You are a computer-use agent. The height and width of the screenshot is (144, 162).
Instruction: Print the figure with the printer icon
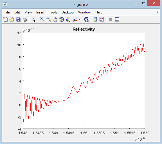pyautogui.click(x=25, y=19)
